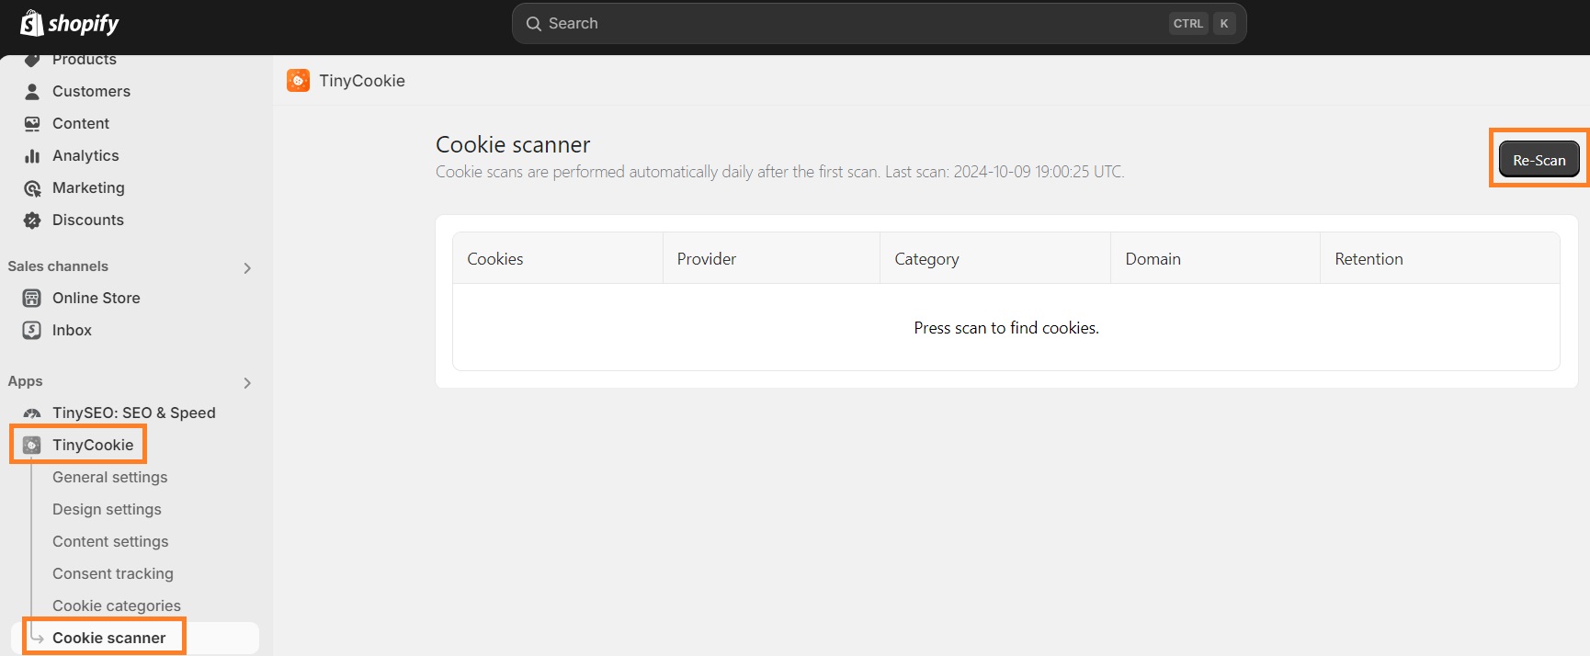Screen dimensions: 1590x656
Task: Open Consent tracking settings
Action: pyautogui.click(x=112, y=573)
